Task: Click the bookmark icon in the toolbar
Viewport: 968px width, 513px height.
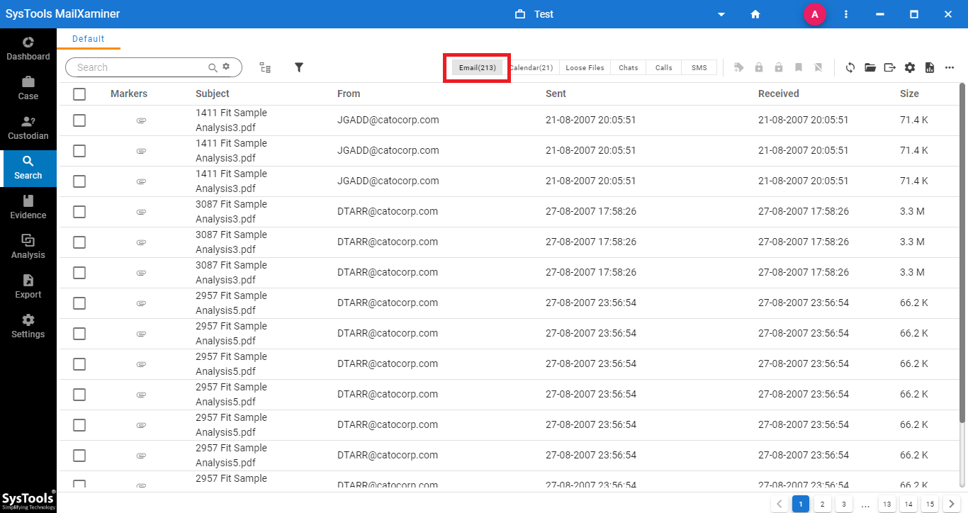Action: [x=799, y=67]
